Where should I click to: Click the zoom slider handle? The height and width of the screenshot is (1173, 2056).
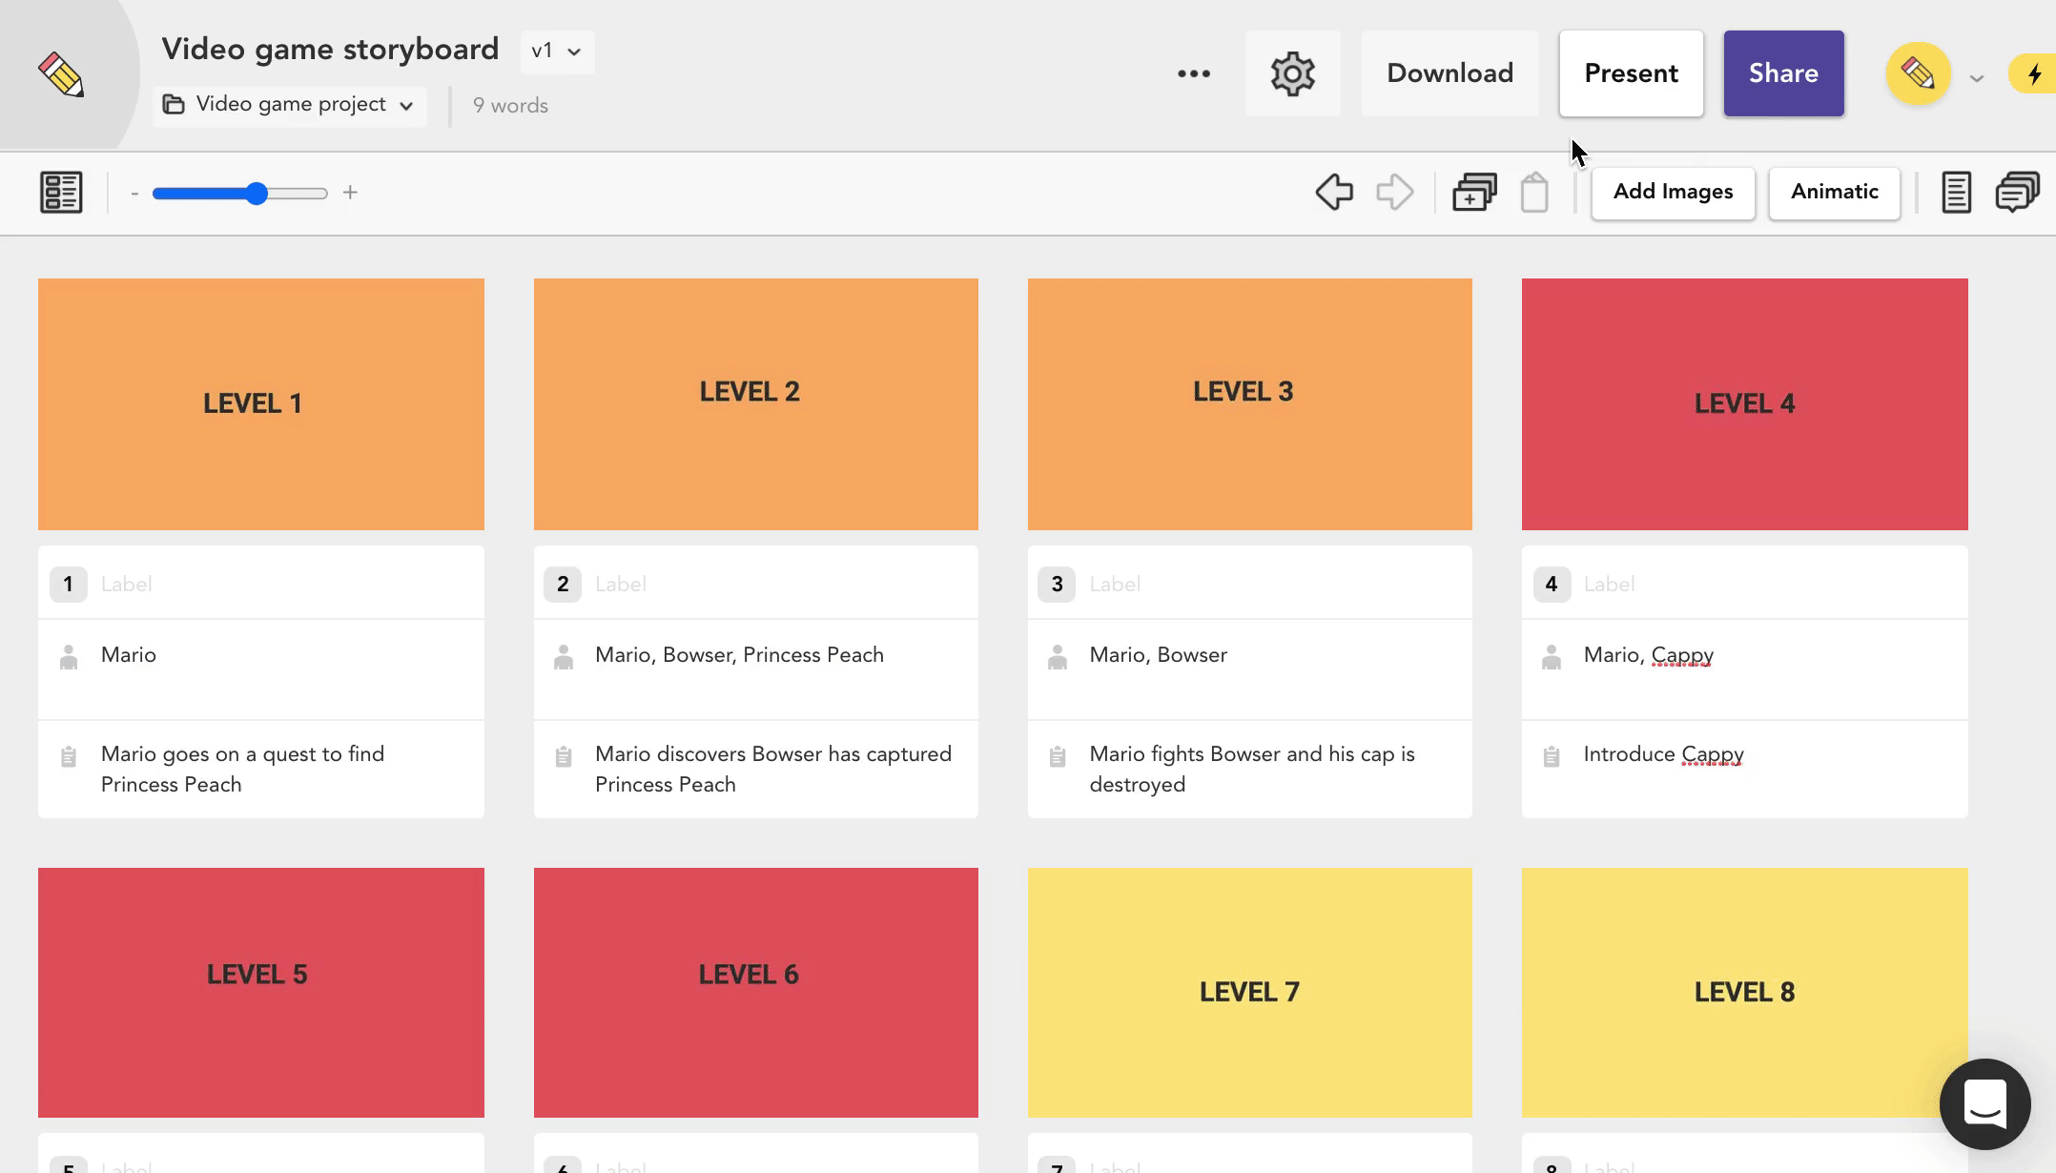(x=256, y=194)
